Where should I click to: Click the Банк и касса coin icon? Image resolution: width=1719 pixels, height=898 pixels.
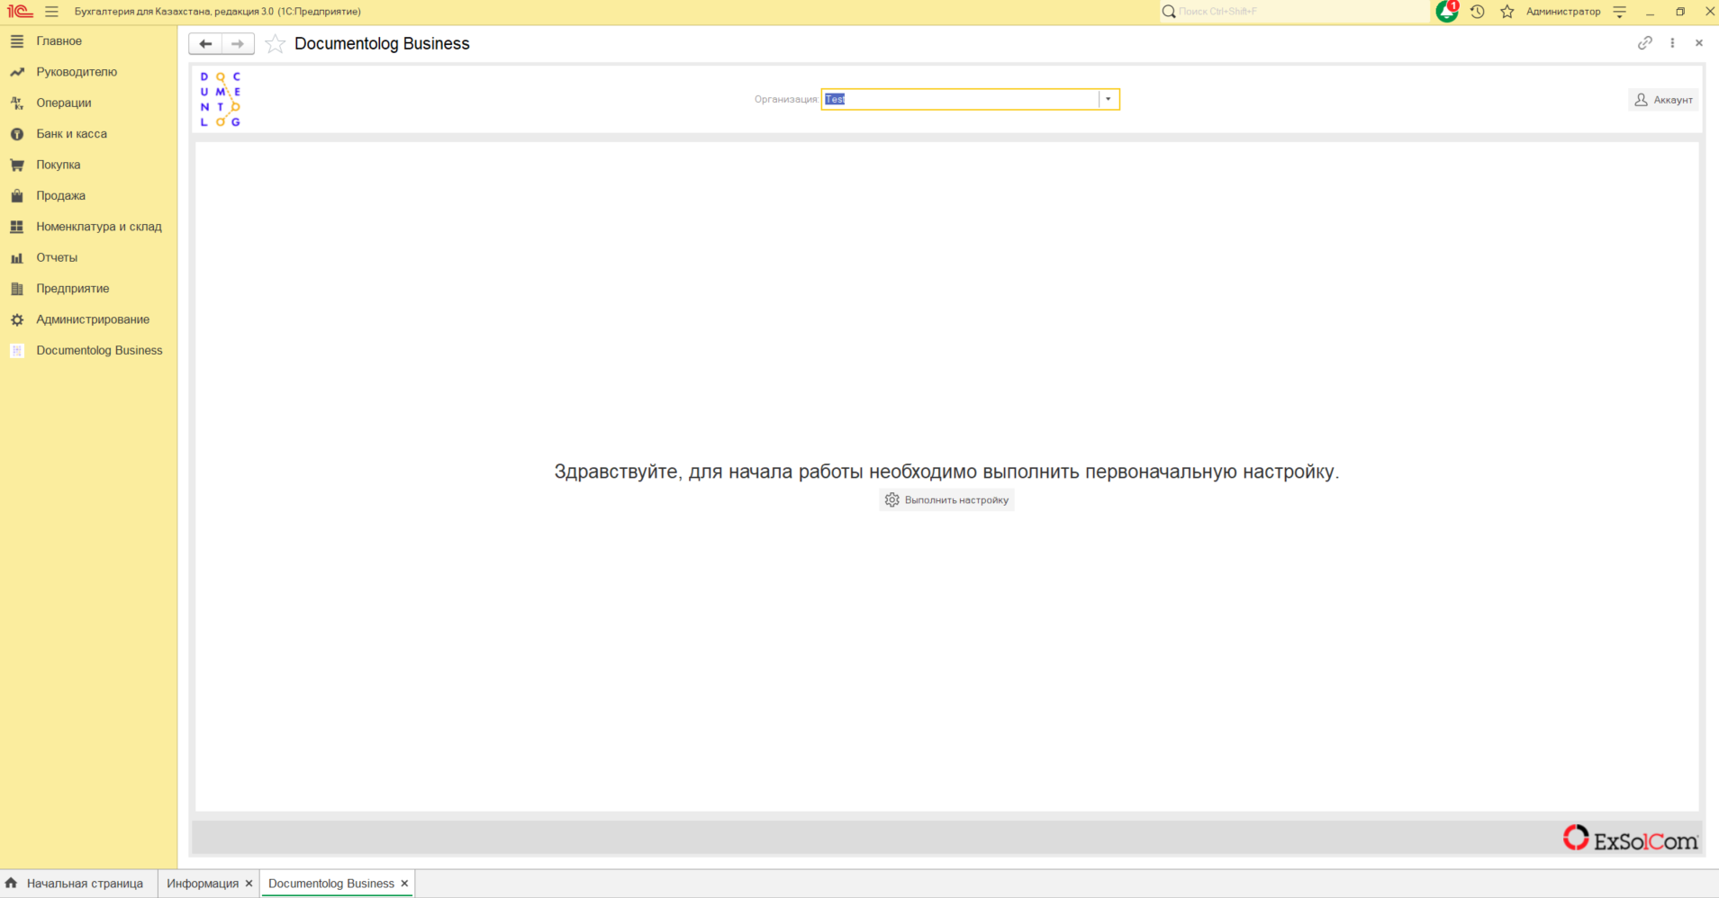click(17, 134)
